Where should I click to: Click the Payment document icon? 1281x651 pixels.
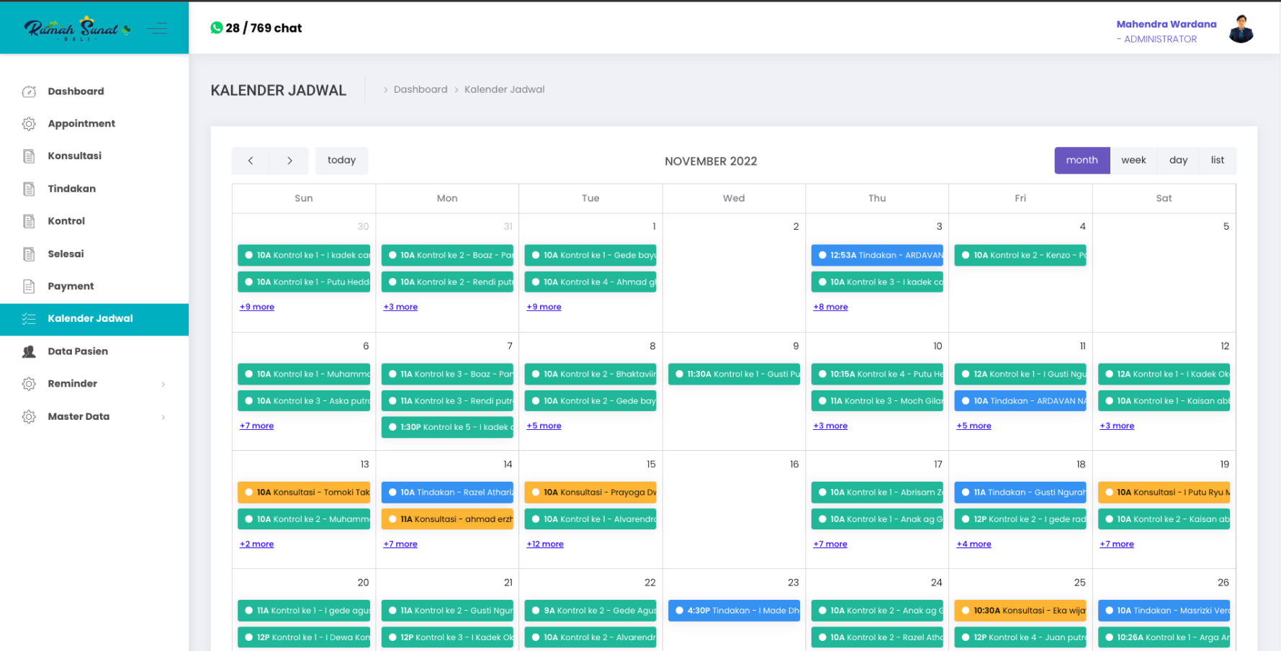29,287
